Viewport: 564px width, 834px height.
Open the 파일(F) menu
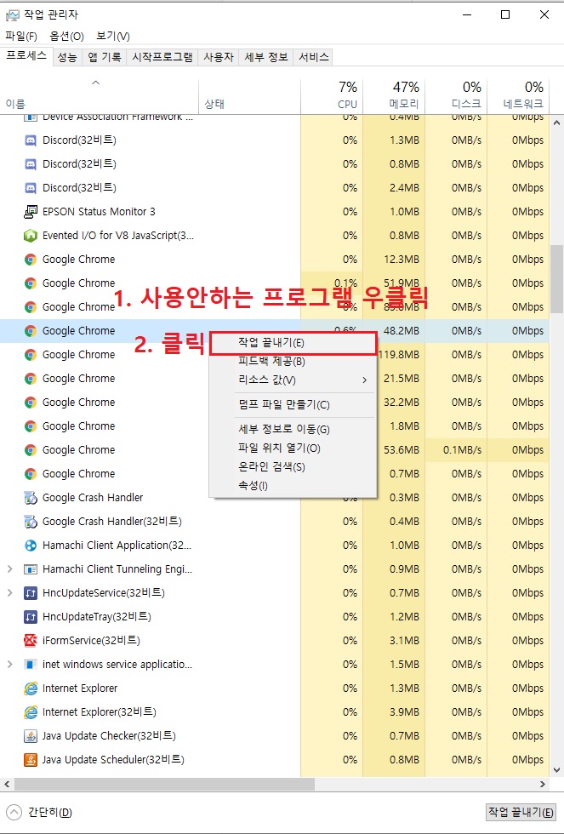point(21,36)
